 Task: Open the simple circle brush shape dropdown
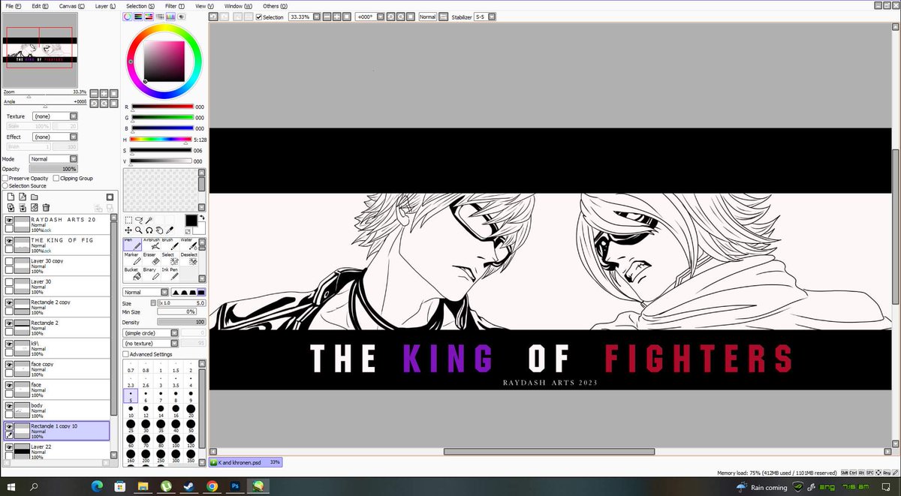tap(174, 332)
